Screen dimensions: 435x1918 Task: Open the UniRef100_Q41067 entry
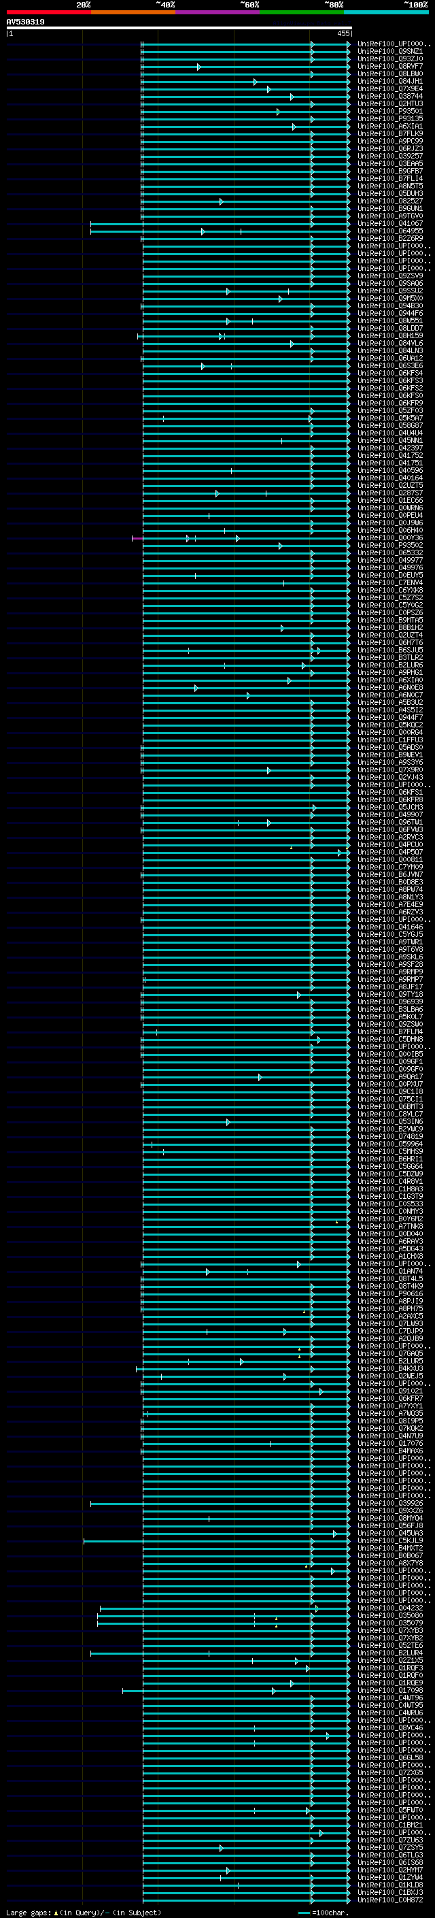pos(389,223)
